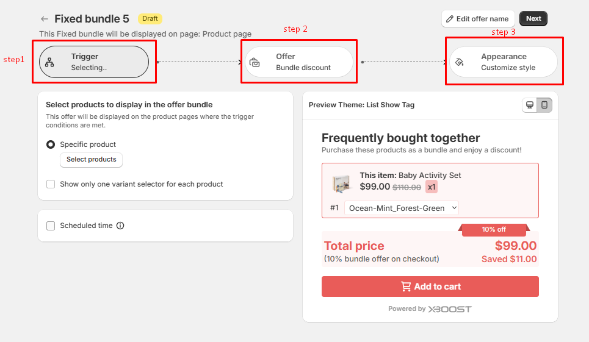Go to the Offer Bundle discount step

pyautogui.click(x=299, y=62)
